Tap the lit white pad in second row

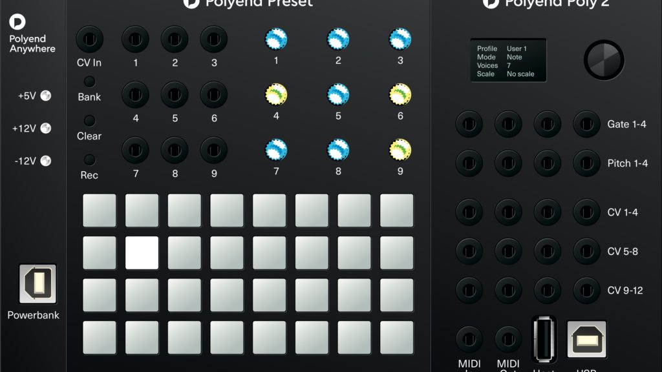pos(142,253)
